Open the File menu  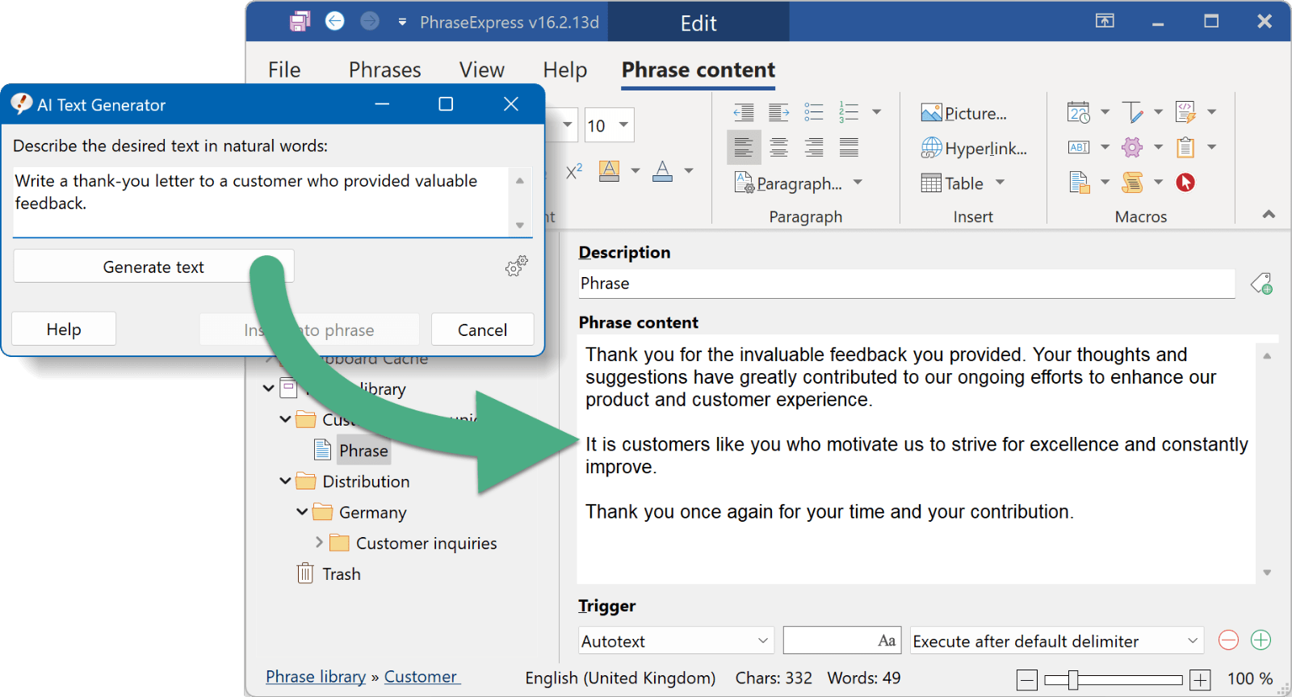point(284,70)
